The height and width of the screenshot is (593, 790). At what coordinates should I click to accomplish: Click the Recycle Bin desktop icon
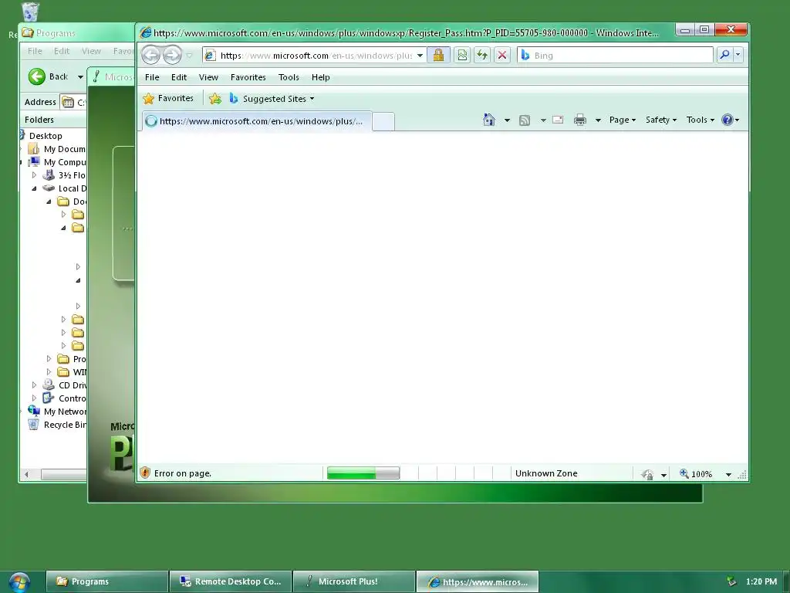[30, 12]
